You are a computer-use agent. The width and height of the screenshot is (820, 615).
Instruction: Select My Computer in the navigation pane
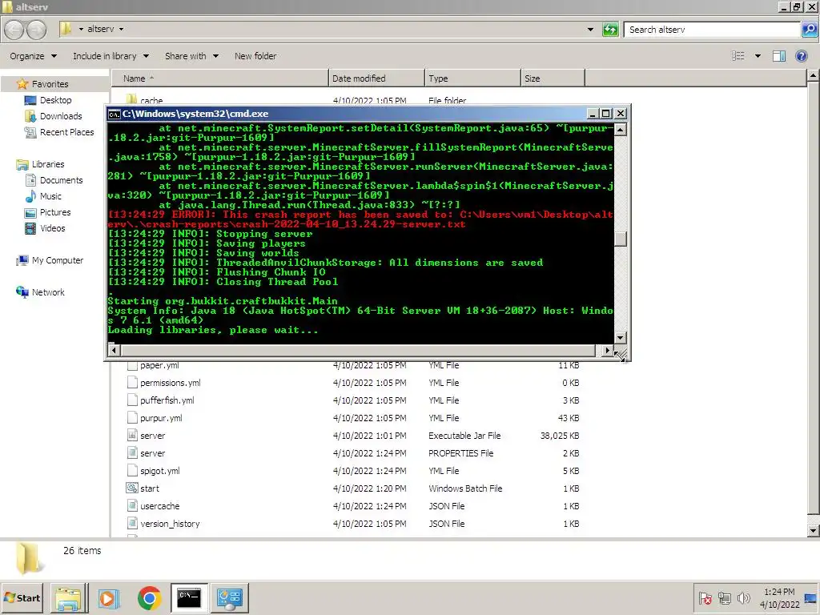(x=57, y=260)
